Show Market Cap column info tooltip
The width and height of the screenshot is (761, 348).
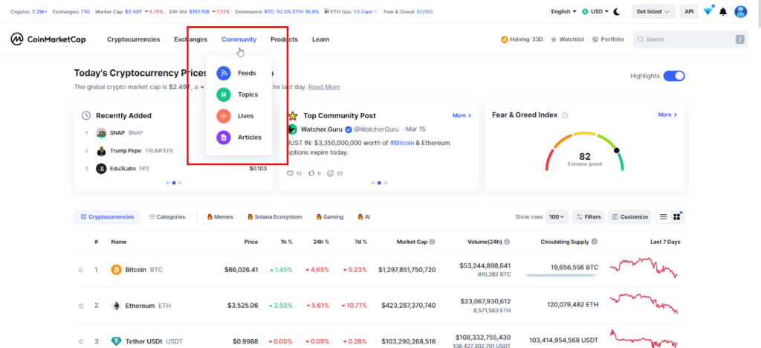click(x=432, y=242)
